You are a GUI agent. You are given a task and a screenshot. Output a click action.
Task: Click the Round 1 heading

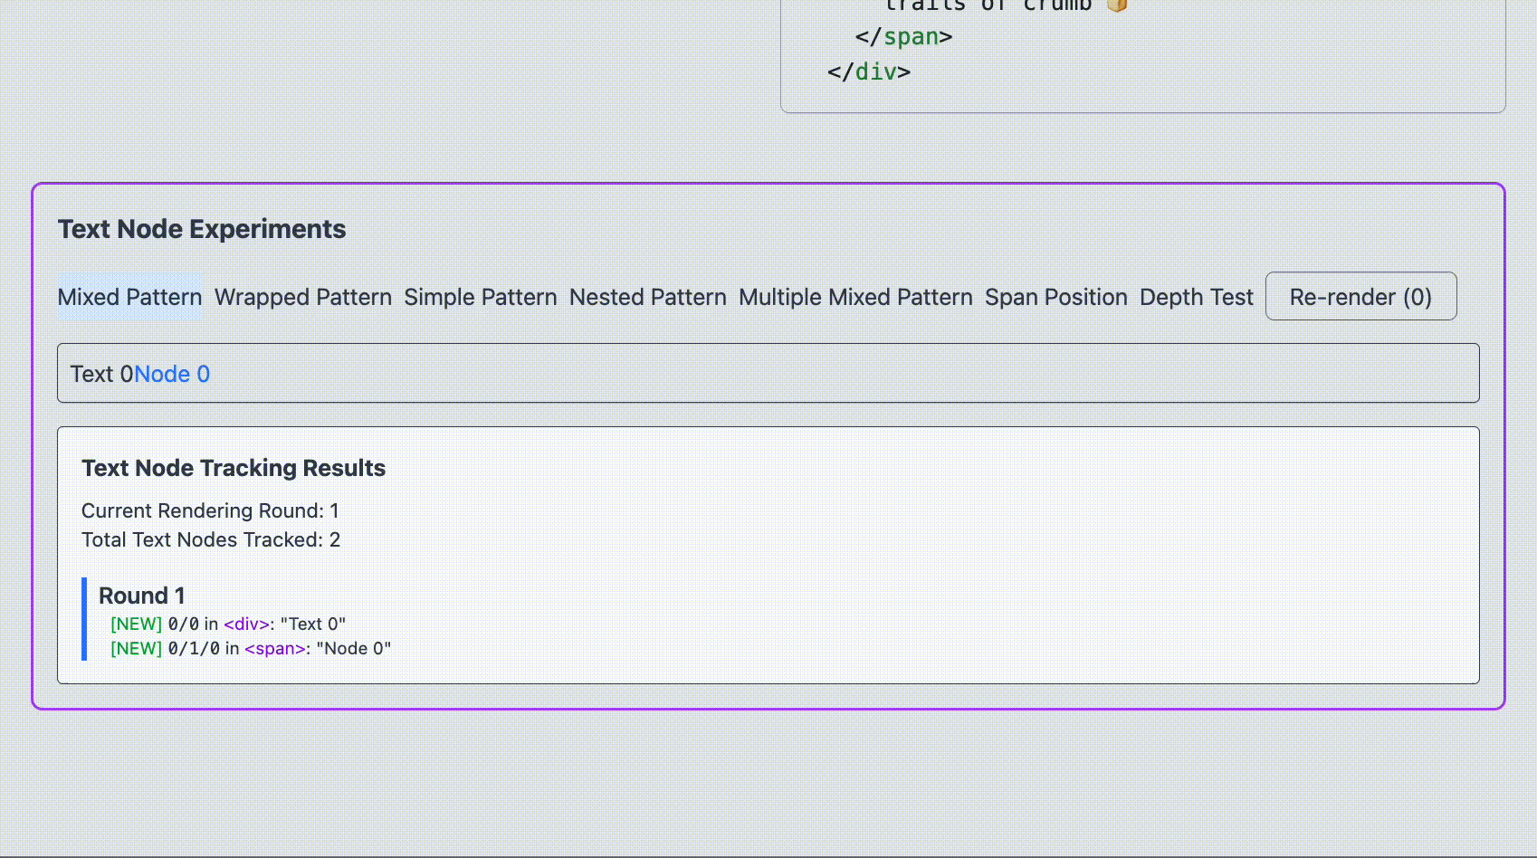[x=142, y=596]
